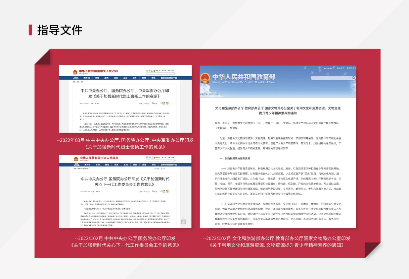Click the 2022年02月 caption about 青少年精神素养
Screen dimensions: 409x279
[277, 241]
